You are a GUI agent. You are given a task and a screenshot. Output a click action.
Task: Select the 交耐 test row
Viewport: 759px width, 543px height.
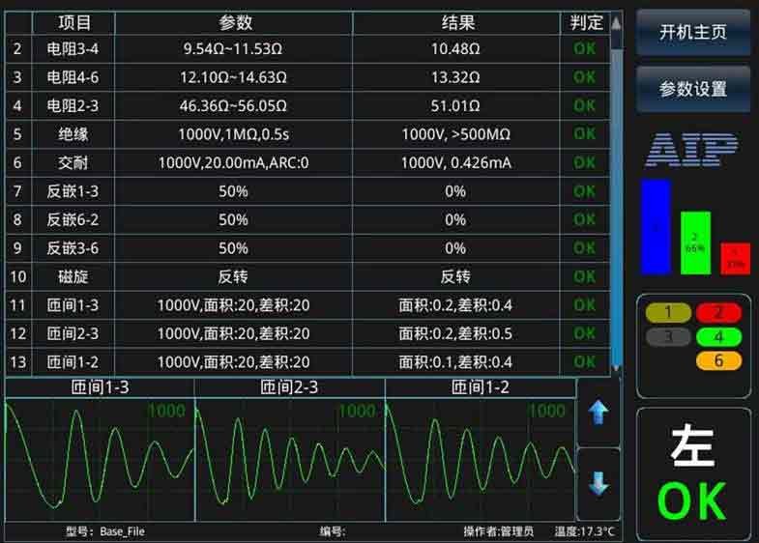click(x=307, y=162)
